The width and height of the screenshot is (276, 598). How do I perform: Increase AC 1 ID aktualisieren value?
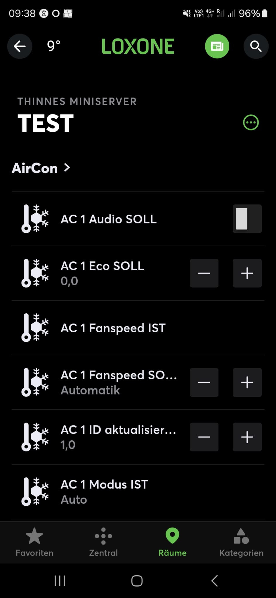247,437
